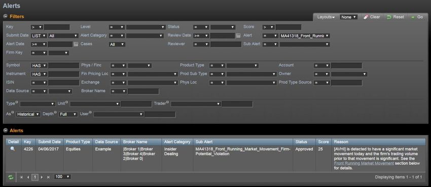
Task: Click the Key value input field
Action: (57, 27)
